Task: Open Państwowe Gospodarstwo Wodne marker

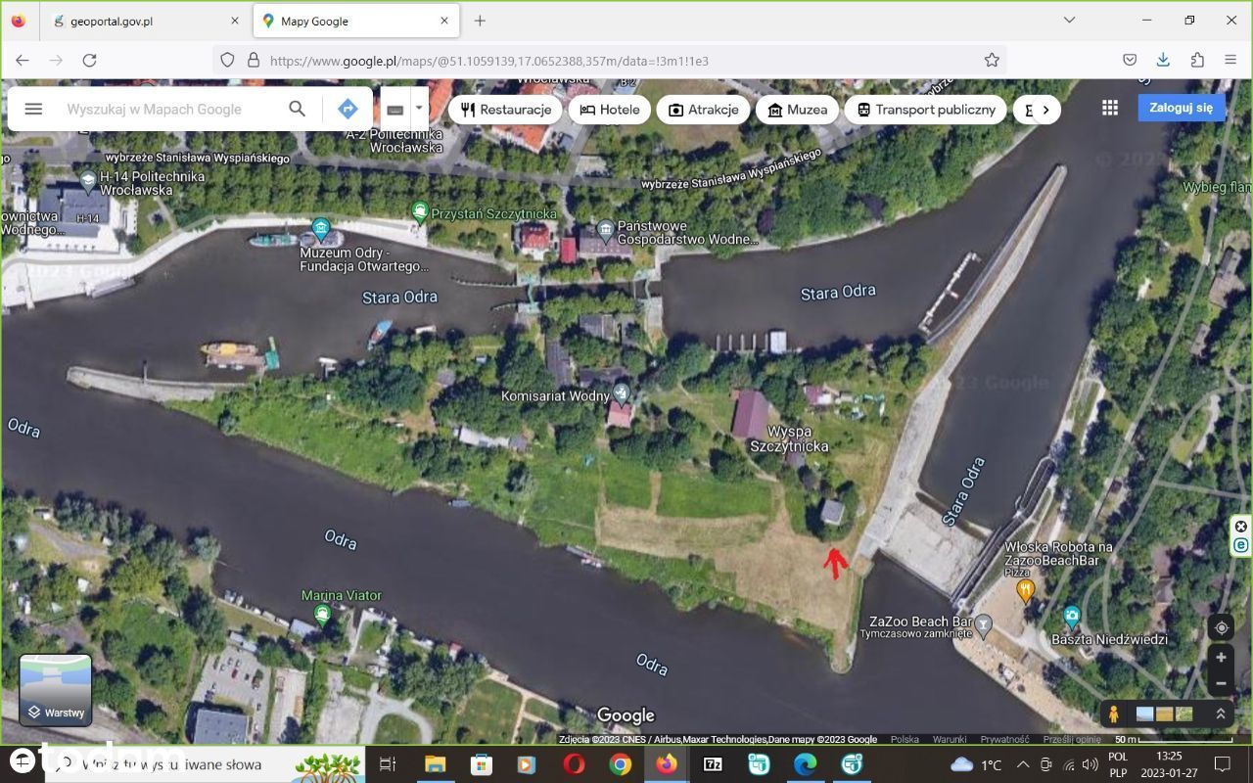Action: pos(605,231)
